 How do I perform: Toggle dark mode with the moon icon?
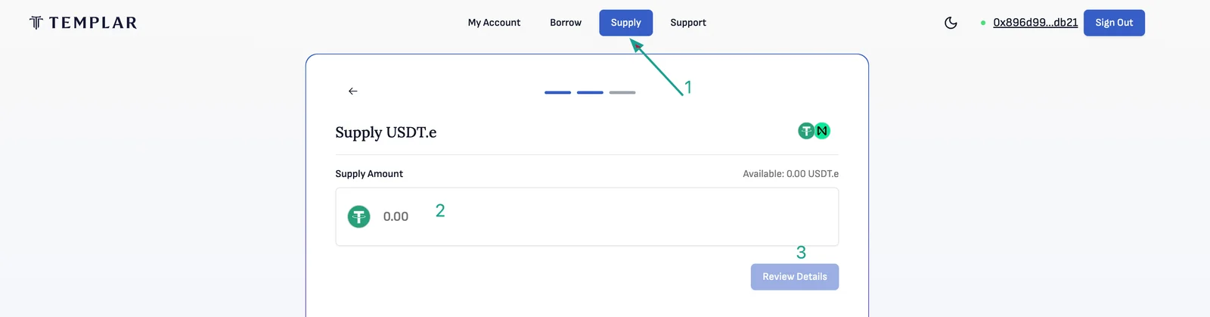(951, 23)
